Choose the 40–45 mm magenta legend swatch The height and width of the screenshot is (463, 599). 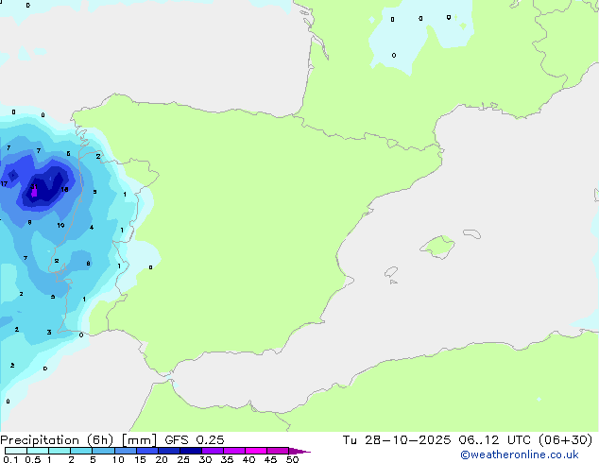256,451
